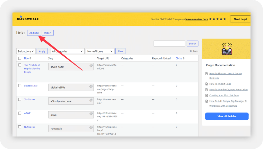Click the r.freemius.com target URL text

(107, 116)
